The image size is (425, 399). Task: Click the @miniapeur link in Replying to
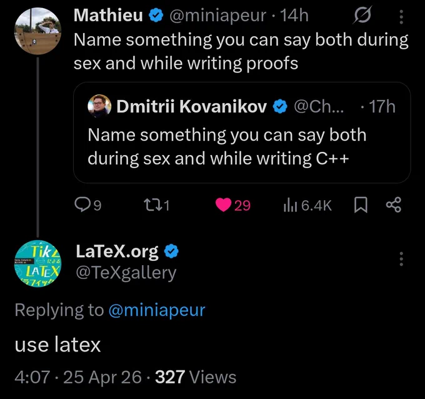click(157, 310)
